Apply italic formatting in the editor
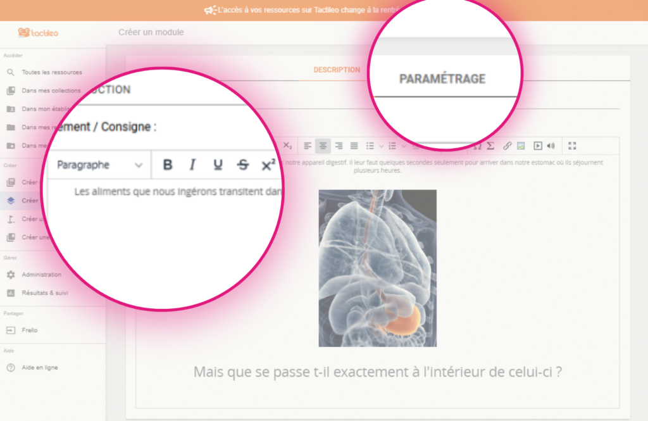Viewport: 648px width, 421px height. tap(192, 165)
